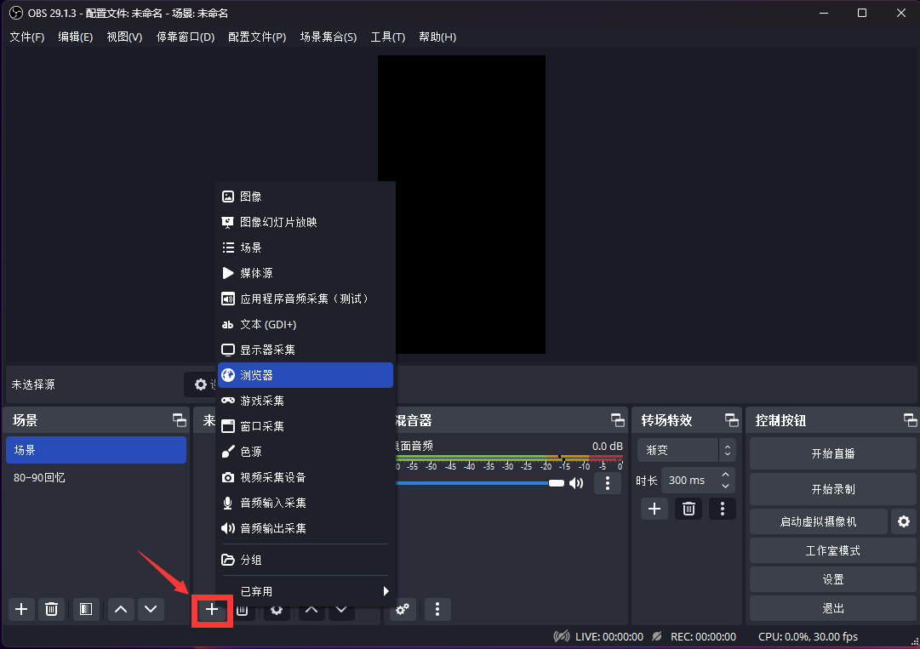The height and width of the screenshot is (649, 920).
Task: Add a 媒体源 source
Action: [306, 273]
